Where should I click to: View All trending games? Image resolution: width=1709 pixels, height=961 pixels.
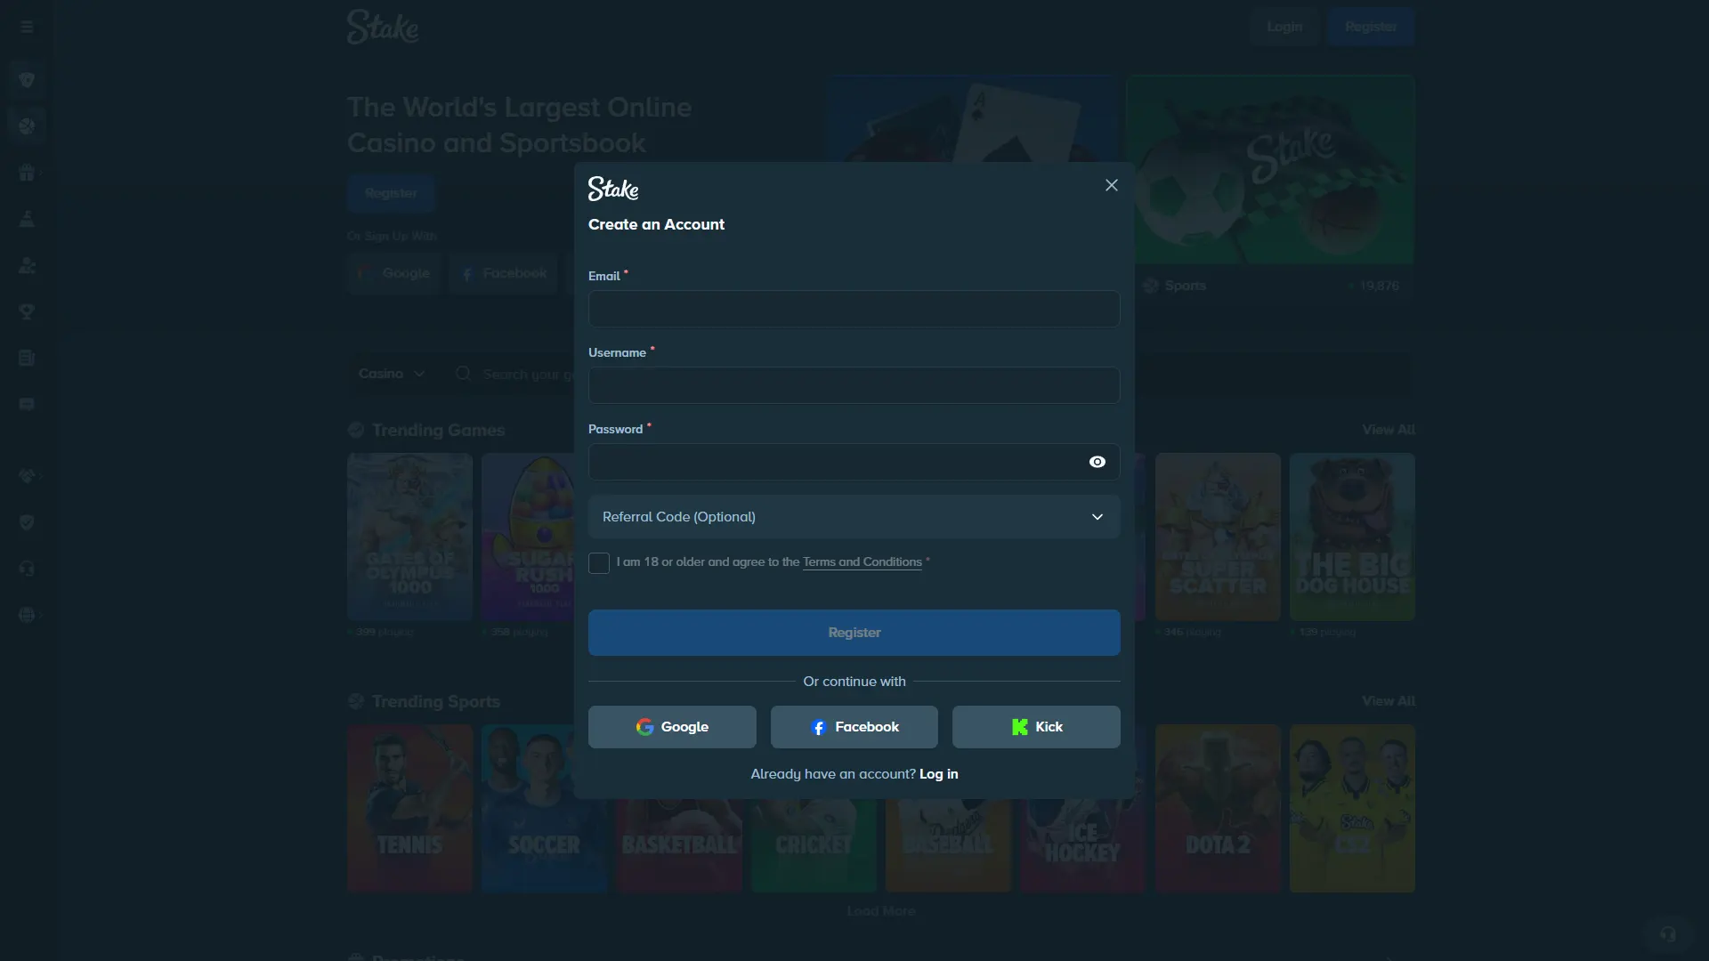pyautogui.click(x=1388, y=430)
